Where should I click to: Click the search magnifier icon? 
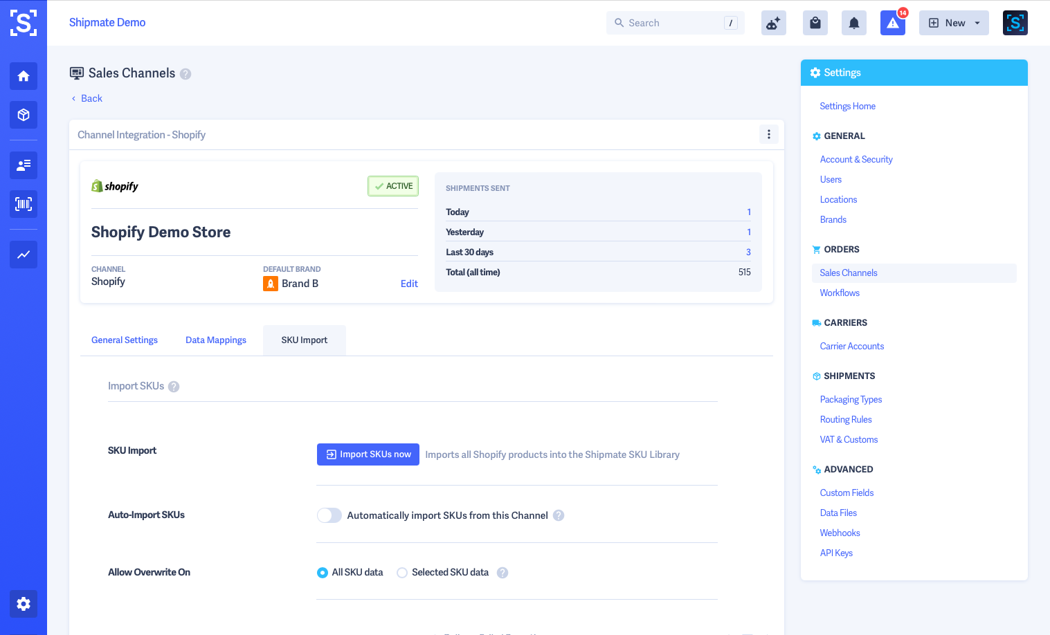tap(619, 23)
